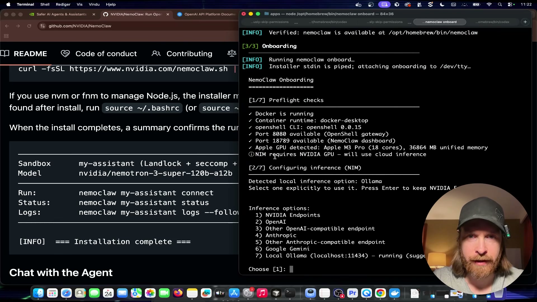
Task: Open the Wi-Fi menu
Action: tap(489, 4)
